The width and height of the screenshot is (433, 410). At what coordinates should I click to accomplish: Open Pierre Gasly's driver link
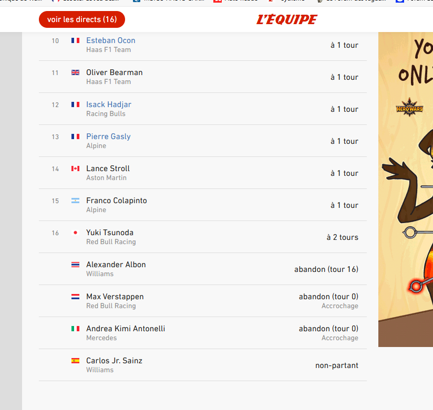(x=108, y=136)
